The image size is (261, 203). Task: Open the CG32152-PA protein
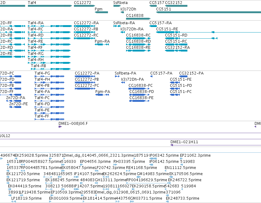183,76
